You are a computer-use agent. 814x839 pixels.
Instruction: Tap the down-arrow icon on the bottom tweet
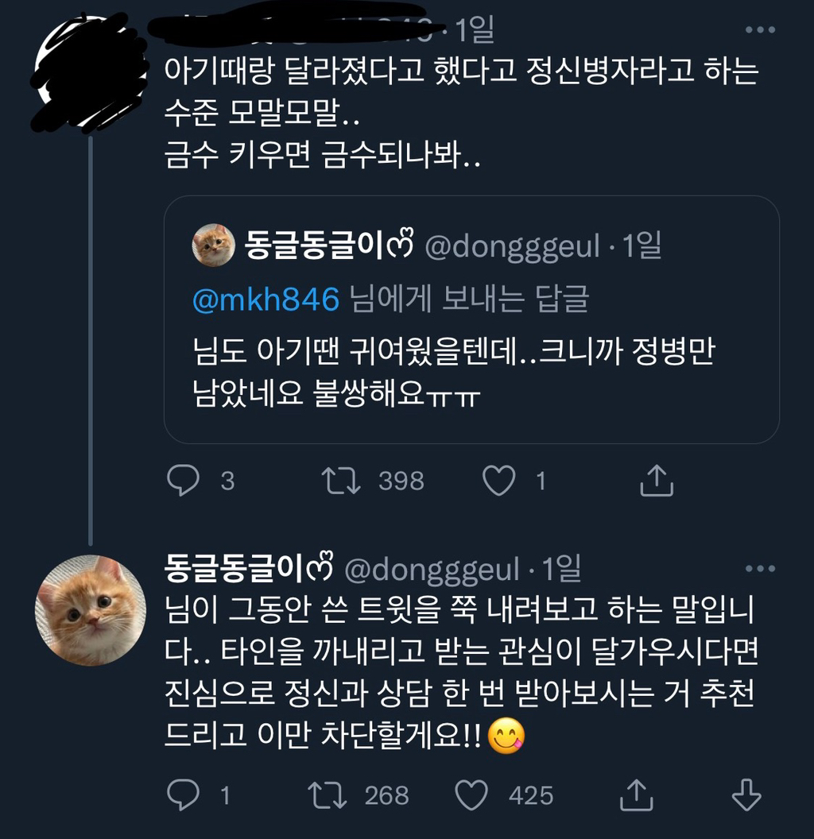[x=746, y=795]
